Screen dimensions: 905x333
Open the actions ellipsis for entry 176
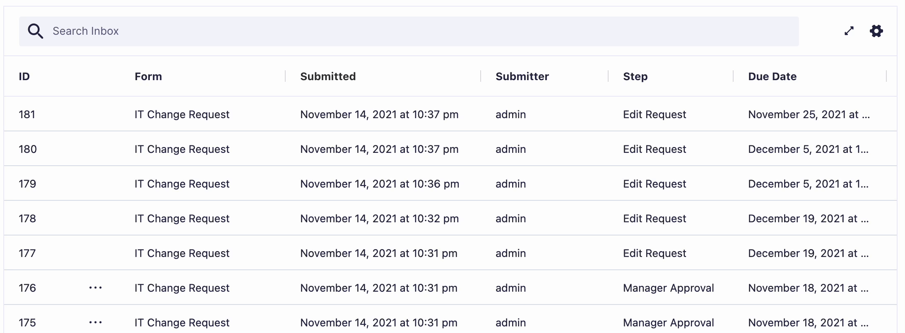point(95,288)
